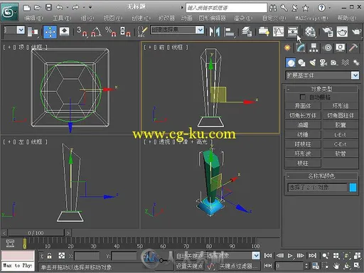Enable the 自动栅格 checkbox
Screen dimensions: 364x273
(302, 97)
